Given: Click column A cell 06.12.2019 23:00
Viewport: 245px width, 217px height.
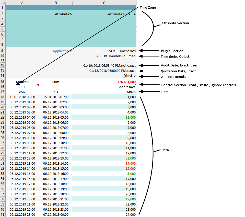Looking at the screenshot, I should (x=22, y=214).
